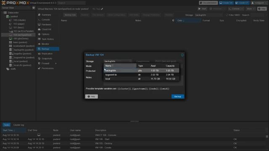
Task: Open the Shutdown dropdown arrow
Action: [x=224, y=9]
